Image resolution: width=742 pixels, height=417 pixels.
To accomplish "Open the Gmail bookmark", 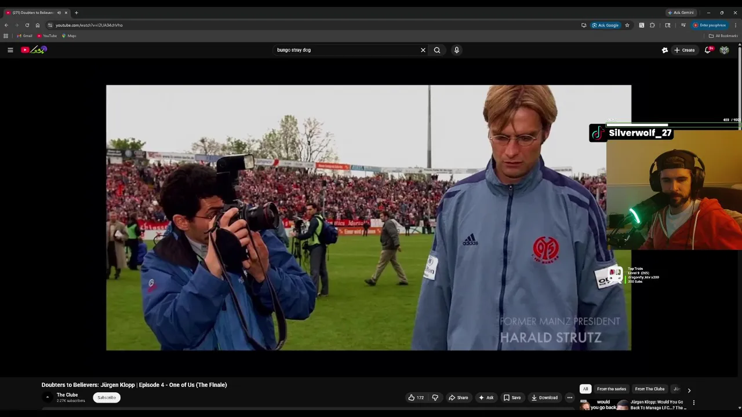I will 24,36.
